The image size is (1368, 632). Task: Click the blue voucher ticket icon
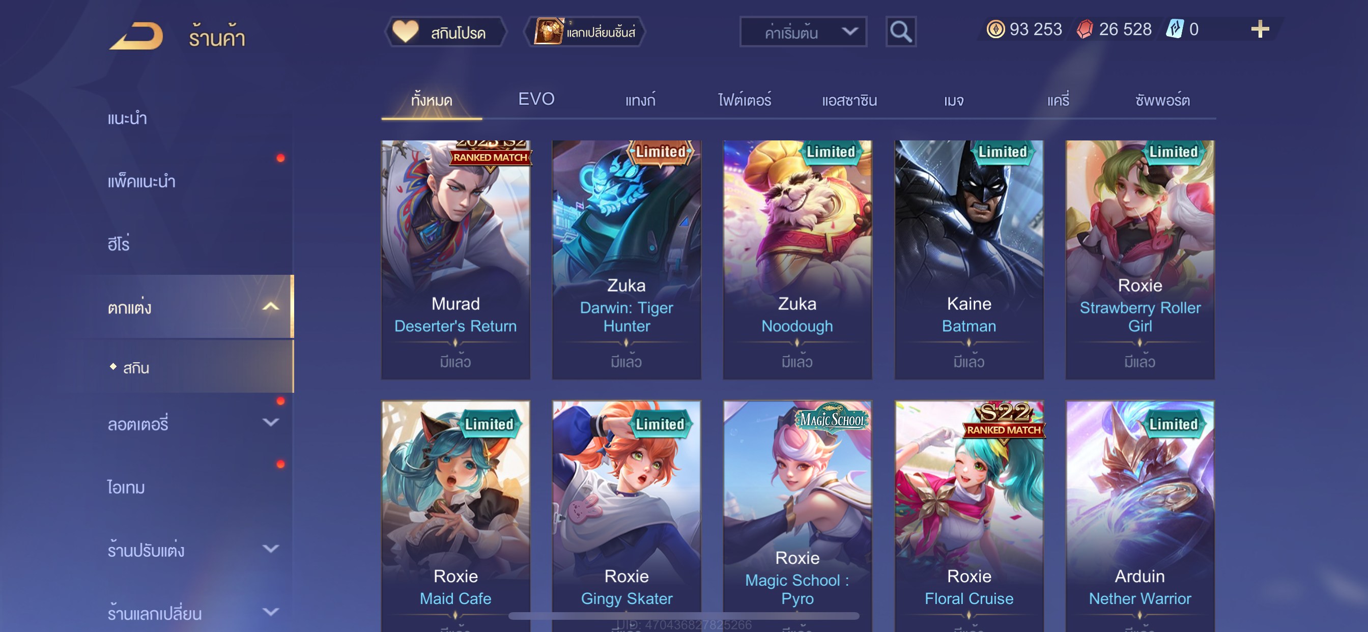tap(1174, 29)
